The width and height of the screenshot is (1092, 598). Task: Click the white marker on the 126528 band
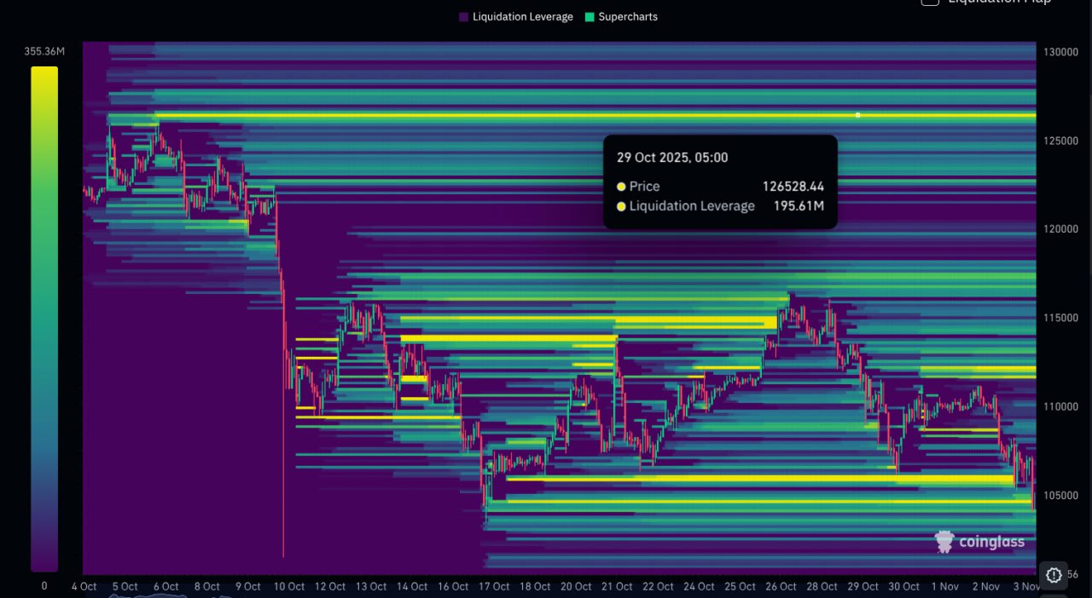click(x=857, y=115)
